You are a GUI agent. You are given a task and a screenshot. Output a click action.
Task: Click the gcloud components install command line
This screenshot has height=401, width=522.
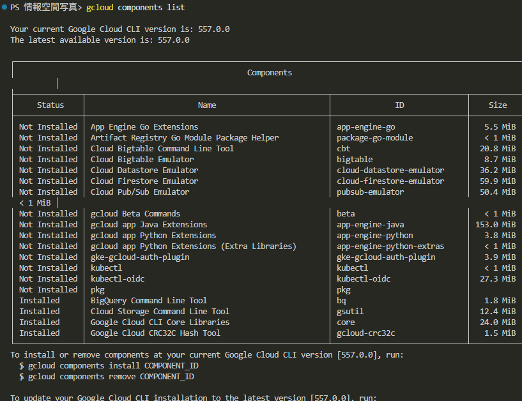pos(109,365)
